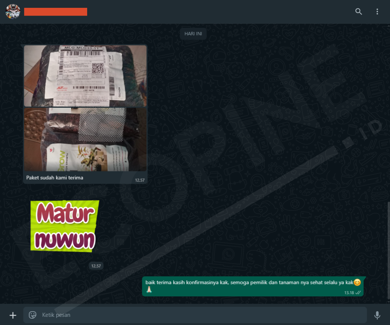Open the three-dot chat menu

(377, 12)
